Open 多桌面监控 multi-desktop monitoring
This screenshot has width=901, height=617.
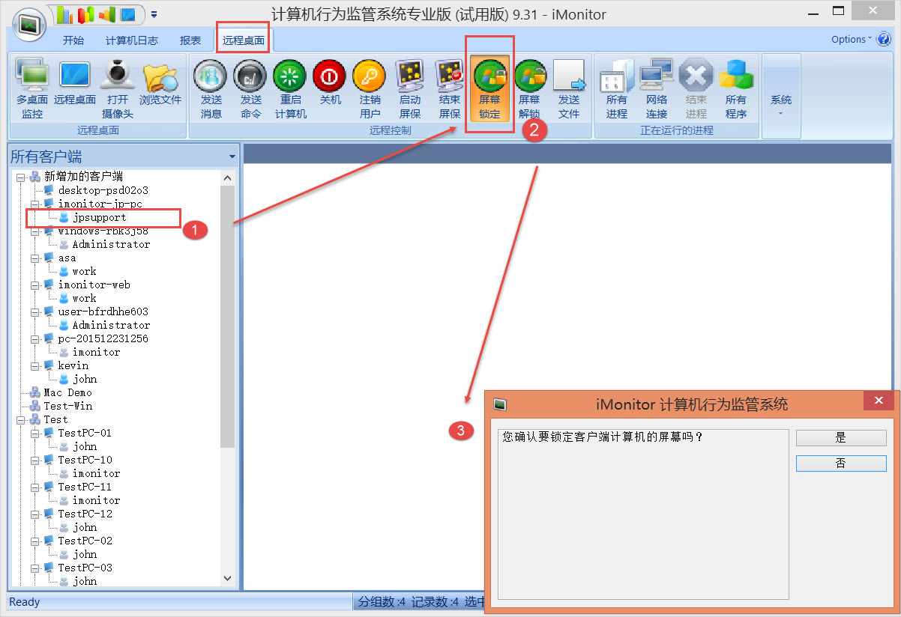point(32,91)
